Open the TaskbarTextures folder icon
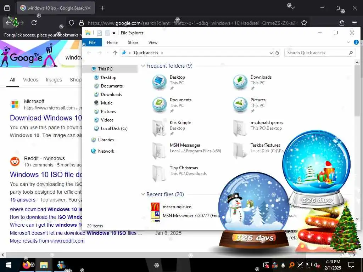 [240, 150]
